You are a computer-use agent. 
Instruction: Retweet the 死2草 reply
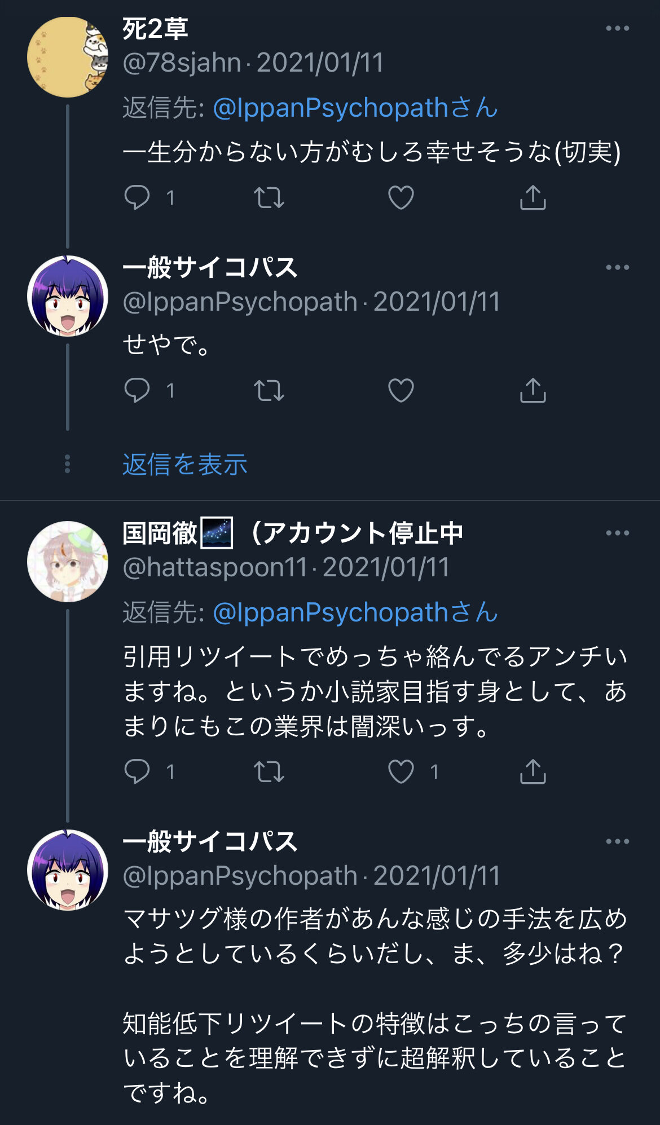[269, 198]
